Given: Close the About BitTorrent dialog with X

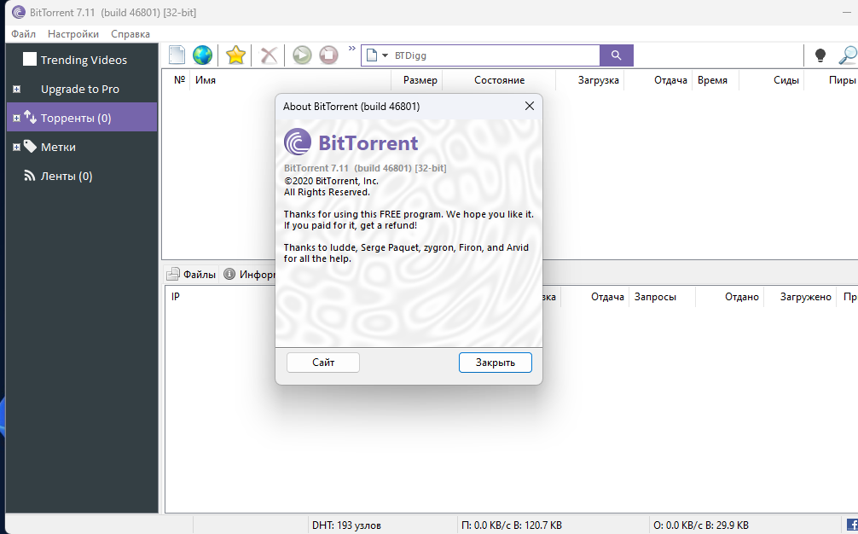Looking at the screenshot, I should pyautogui.click(x=529, y=106).
